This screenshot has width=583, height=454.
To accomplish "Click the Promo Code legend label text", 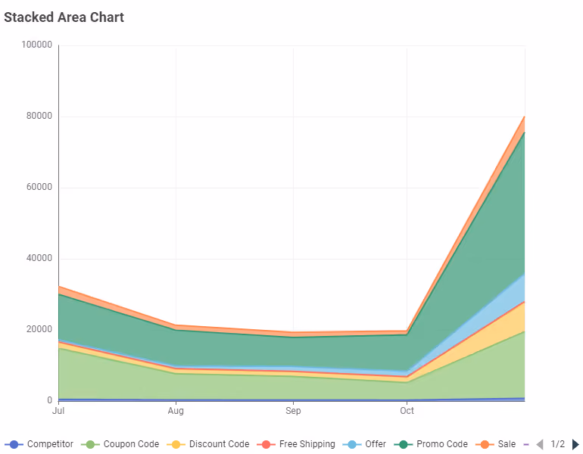I will (x=442, y=444).
